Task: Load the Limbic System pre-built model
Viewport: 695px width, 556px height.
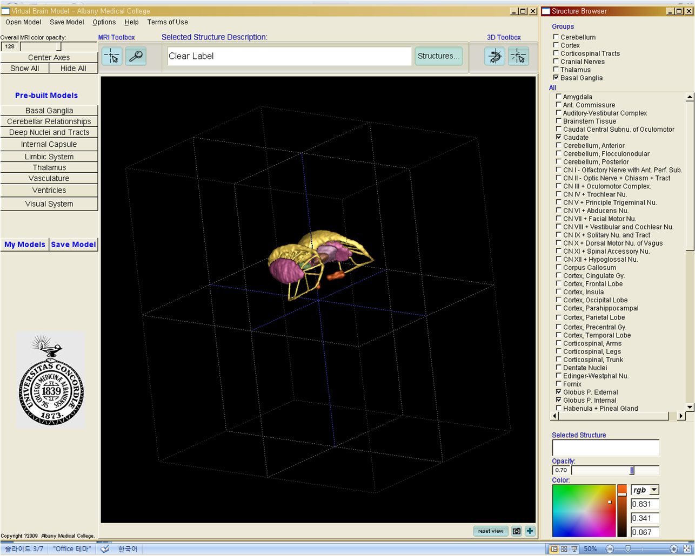Action: click(49, 157)
